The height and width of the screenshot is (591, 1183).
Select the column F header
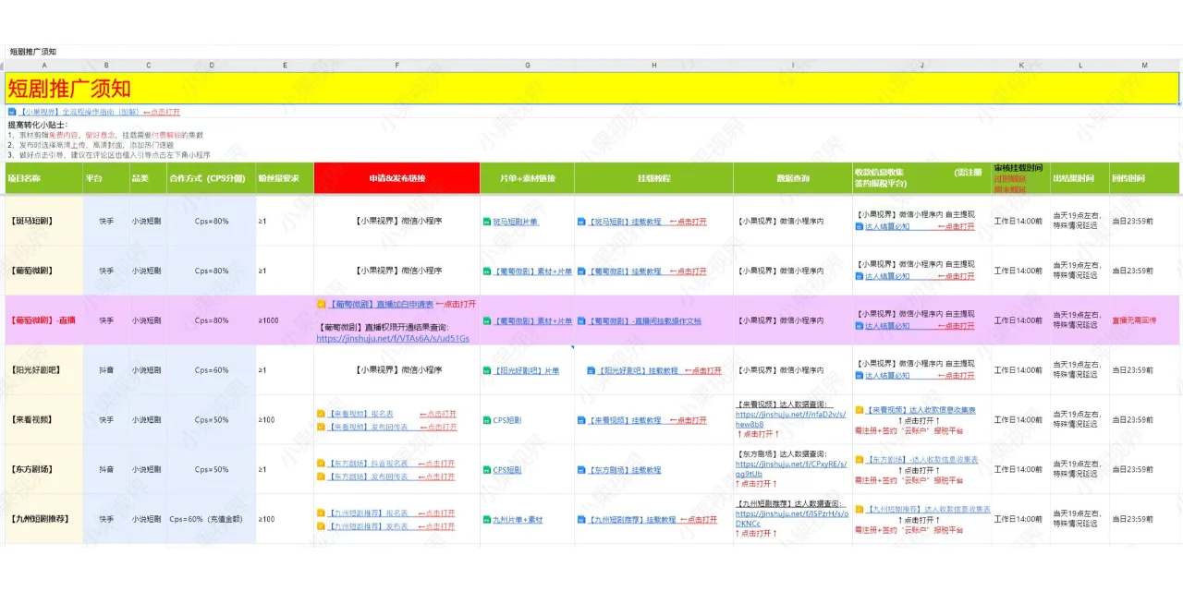point(396,66)
